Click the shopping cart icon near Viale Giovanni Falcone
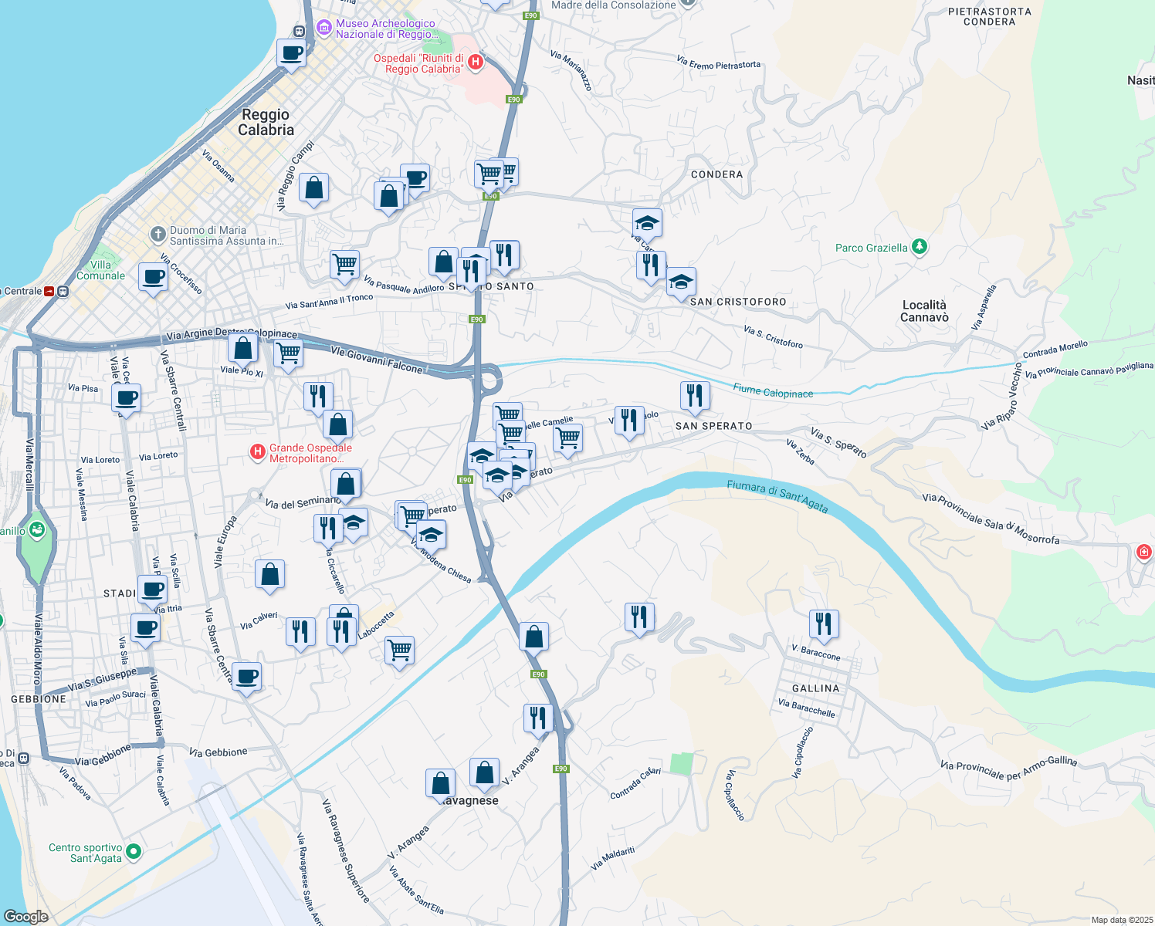Viewport: 1155px width, 926px height. [x=288, y=353]
